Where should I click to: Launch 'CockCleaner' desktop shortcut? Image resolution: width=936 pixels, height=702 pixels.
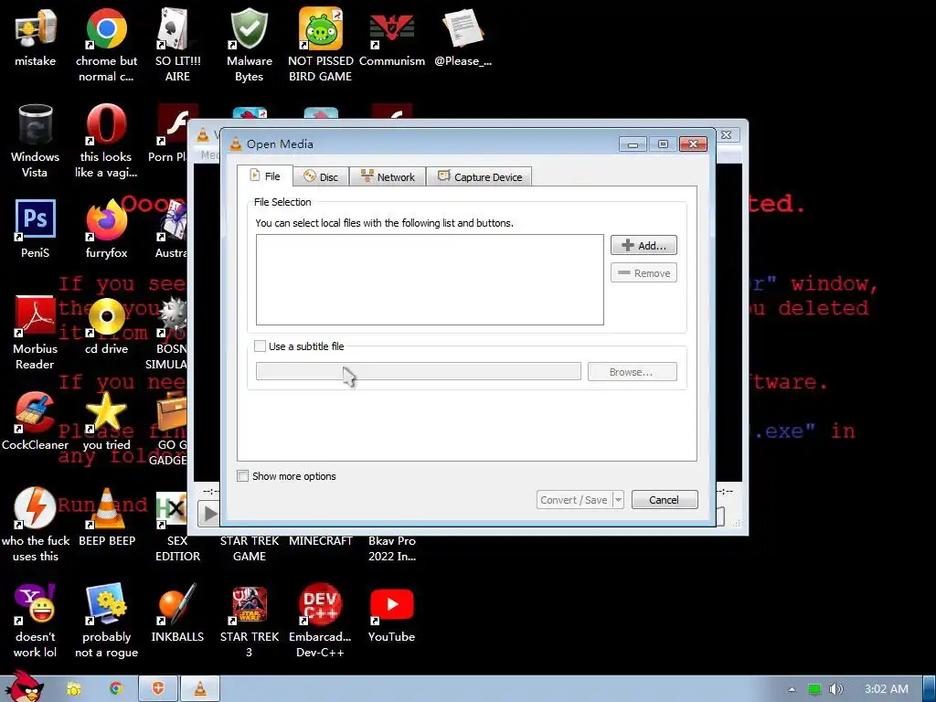click(36, 420)
